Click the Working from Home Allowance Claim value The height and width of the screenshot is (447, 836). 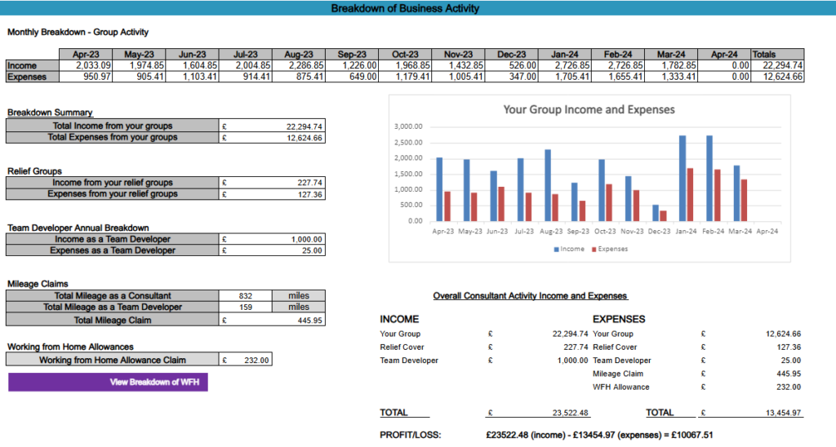[245, 361]
